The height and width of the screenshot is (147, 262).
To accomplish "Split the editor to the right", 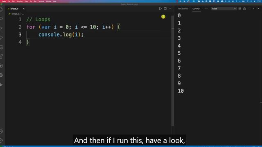I will click(x=165, y=9).
